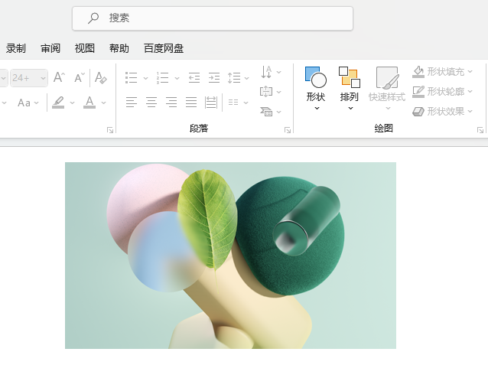Decrease list indent level
The image size is (488, 391).
click(x=194, y=78)
